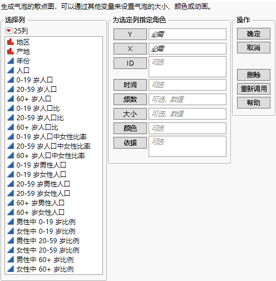Click the 频数 optional numeric field
The width and height of the screenshot is (276, 281).
coord(188,99)
